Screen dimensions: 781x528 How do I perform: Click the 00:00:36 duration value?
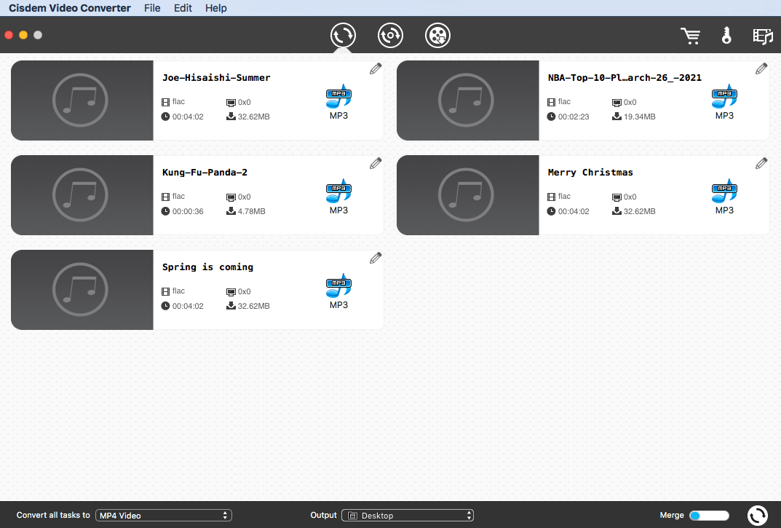tap(188, 211)
